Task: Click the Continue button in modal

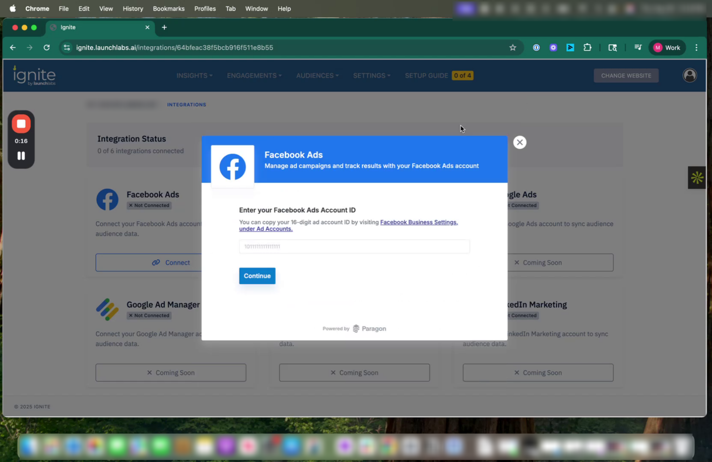Action: click(x=257, y=276)
